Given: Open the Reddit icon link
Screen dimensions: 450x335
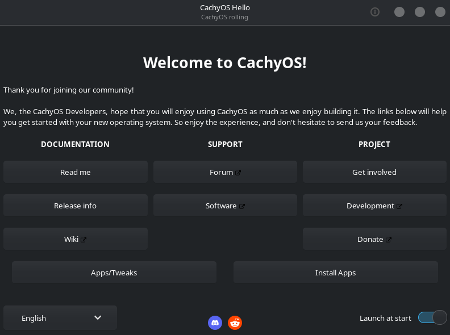Looking at the screenshot, I should [235, 323].
